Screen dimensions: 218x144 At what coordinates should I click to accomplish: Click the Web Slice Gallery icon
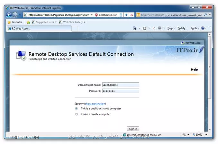pyautogui.click(x=60, y=22)
